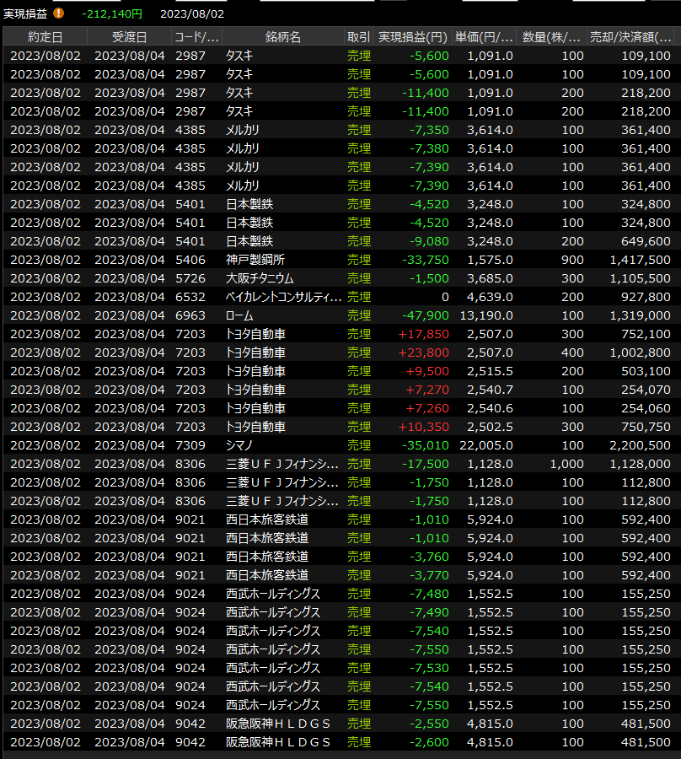Click the 1,000 share quantity cell

click(566, 464)
